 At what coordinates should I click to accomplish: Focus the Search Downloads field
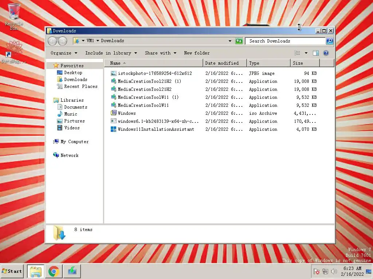click(x=285, y=41)
